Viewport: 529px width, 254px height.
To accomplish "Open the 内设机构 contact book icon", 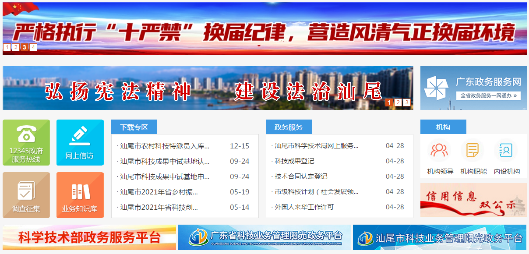I will tap(506, 151).
